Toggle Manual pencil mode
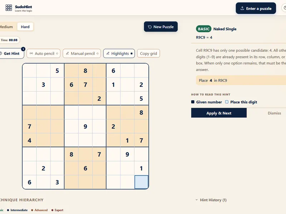Image resolution: width=286 pixels, height=214 pixels. (x=82, y=53)
